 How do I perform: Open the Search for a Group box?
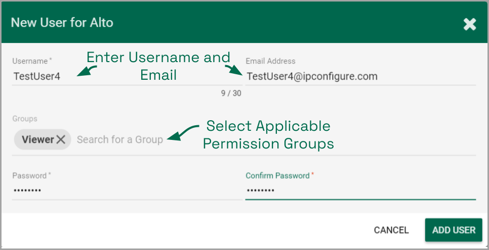(120, 140)
